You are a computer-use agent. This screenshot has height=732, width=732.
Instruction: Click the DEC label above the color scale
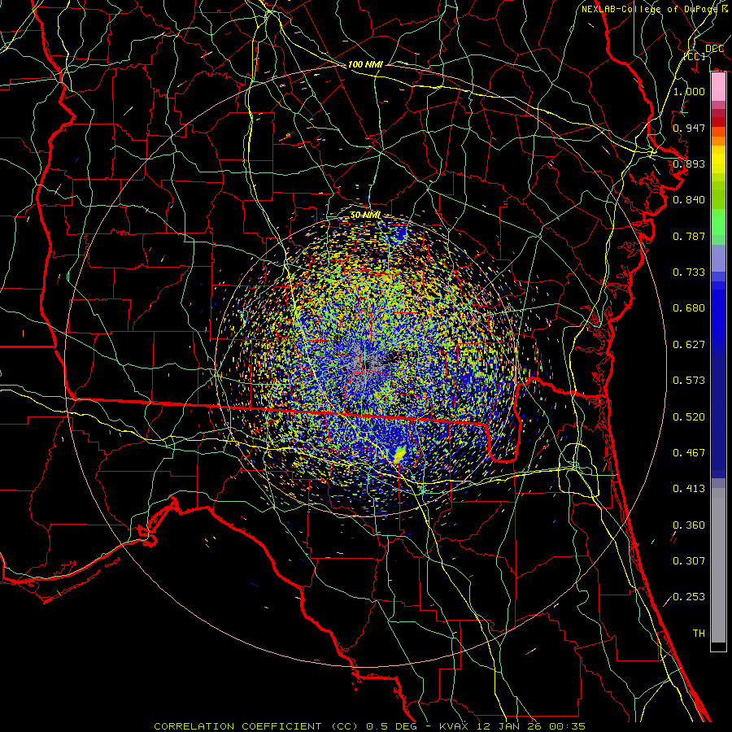point(715,49)
